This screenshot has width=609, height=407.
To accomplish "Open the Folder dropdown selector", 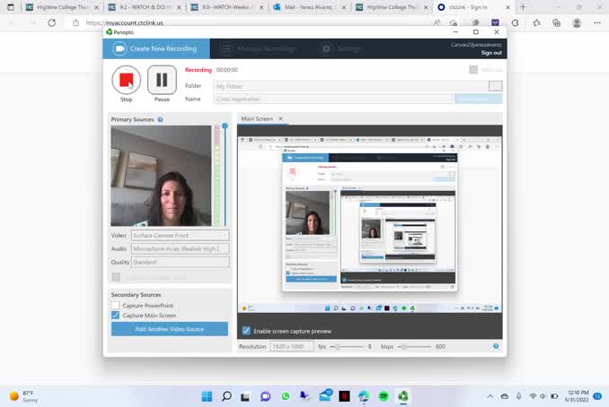I will point(495,86).
